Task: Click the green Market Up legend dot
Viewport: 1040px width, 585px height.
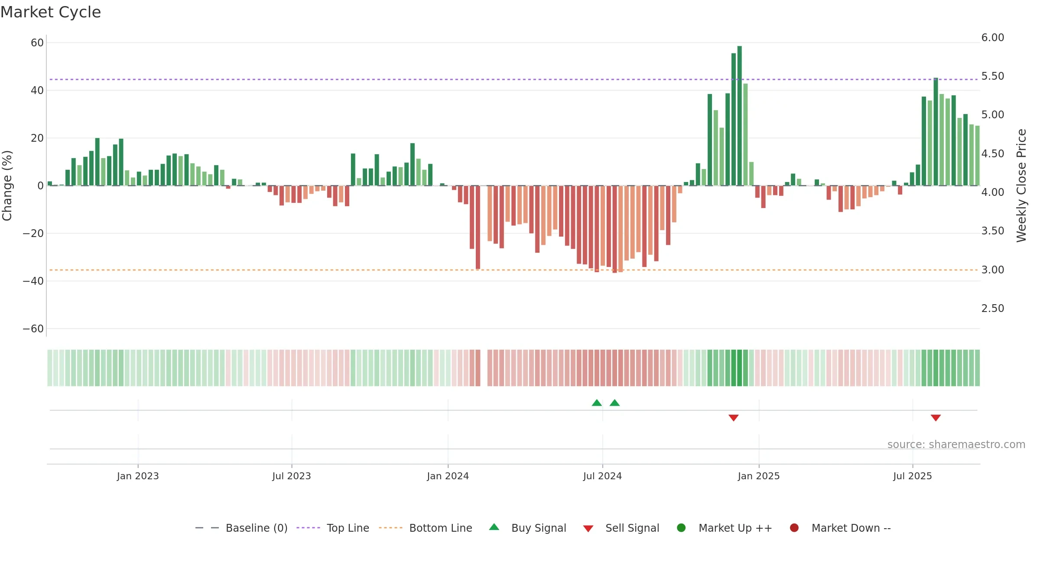Action: pyautogui.click(x=681, y=528)
